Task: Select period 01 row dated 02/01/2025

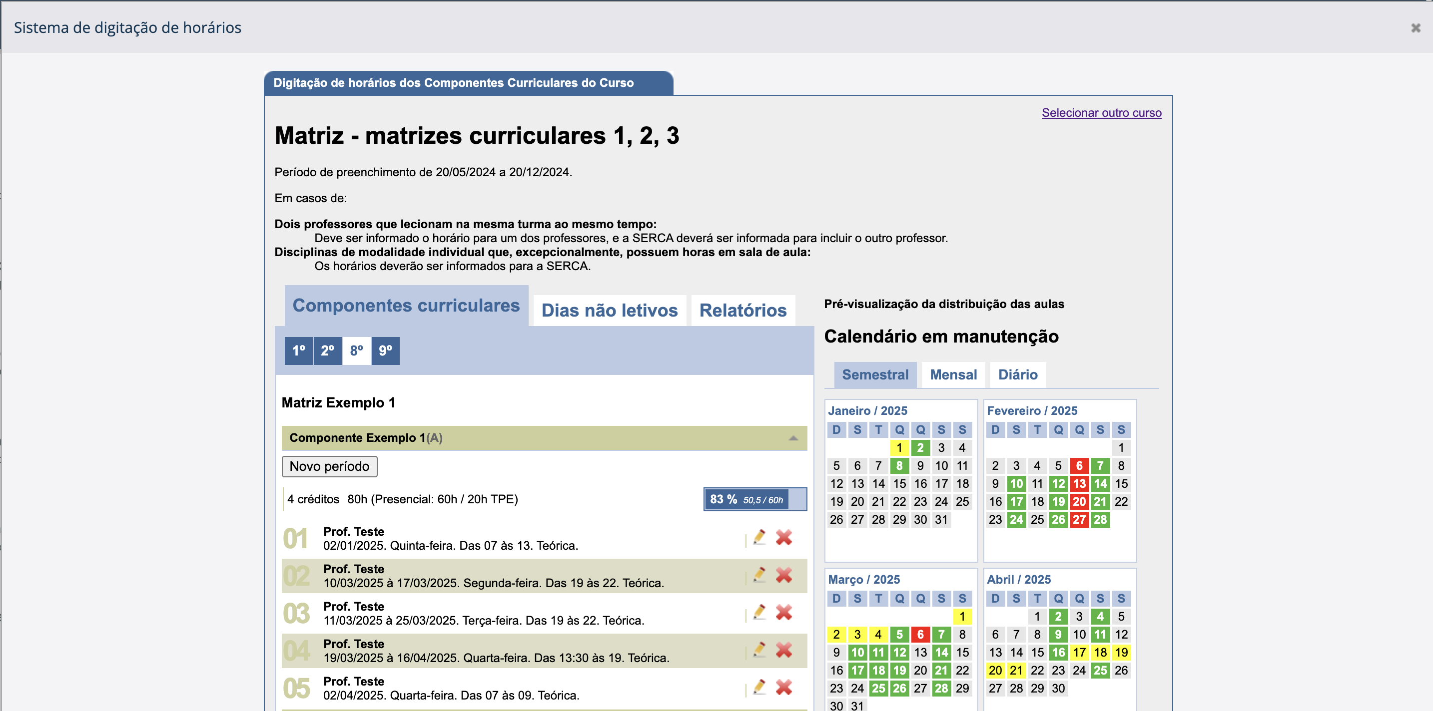Action: (545, 539)
